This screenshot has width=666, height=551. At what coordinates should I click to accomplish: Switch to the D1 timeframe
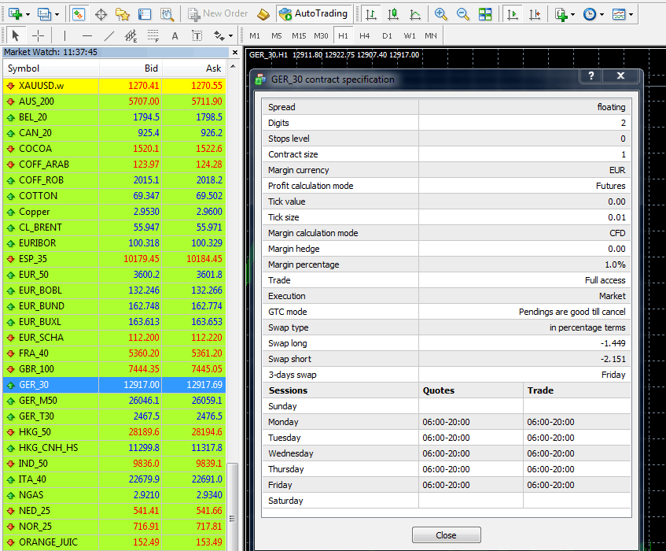pos(387,35)
